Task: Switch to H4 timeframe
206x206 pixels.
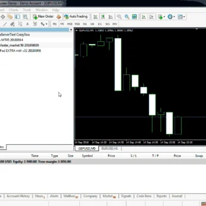Action: click(92, 24)
